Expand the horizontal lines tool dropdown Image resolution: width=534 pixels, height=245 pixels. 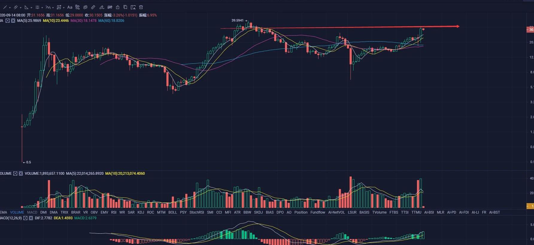[42, 7]
